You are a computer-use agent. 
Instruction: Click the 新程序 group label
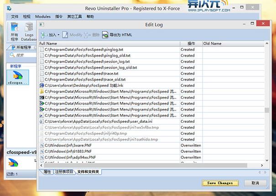pos(16,66)
